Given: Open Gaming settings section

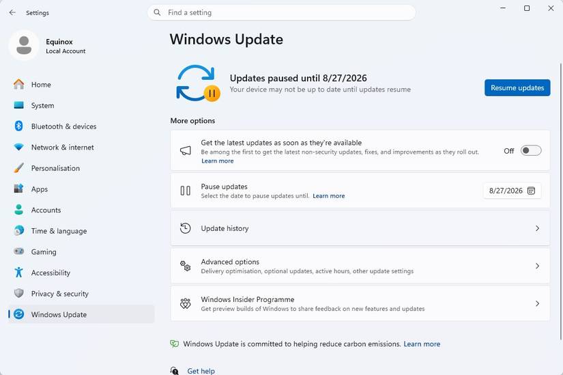Looking at the screenshot, I should [x=81, y=251].
